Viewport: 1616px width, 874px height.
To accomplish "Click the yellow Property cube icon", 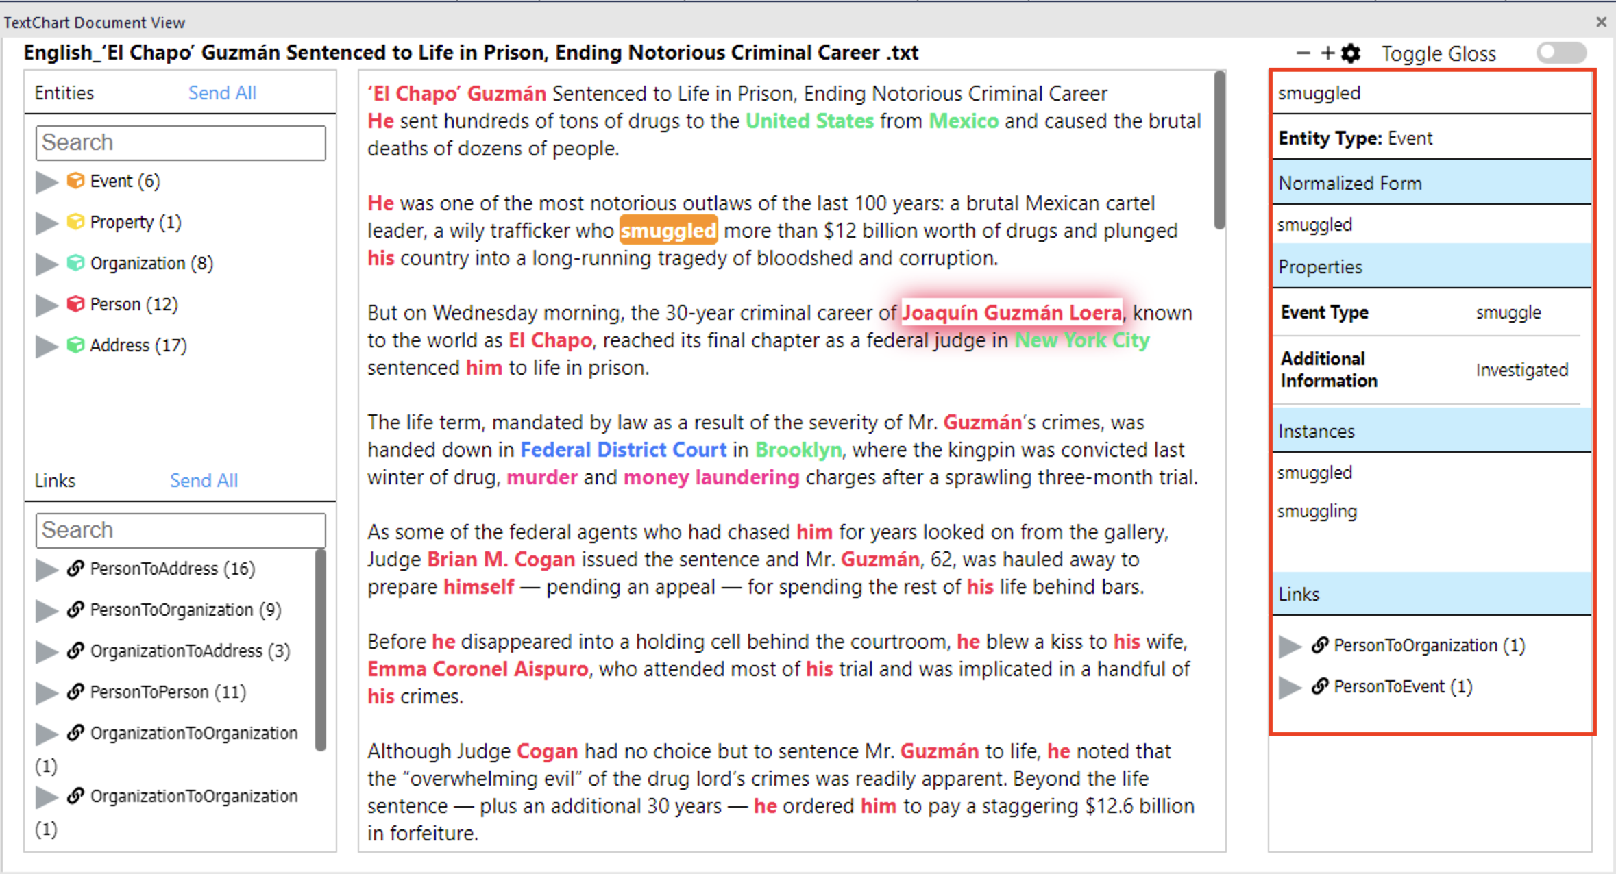I will coord(75,222).
